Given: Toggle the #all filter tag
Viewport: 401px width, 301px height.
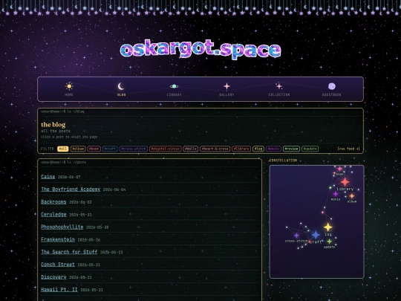Looking at the screenshot, I should [x=62, y=149].
